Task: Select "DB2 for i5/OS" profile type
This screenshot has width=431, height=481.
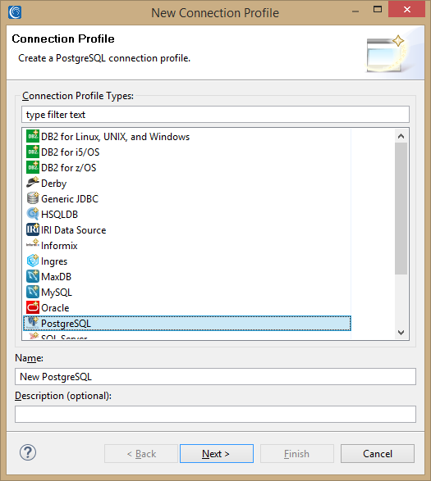Action: [70, 152]
